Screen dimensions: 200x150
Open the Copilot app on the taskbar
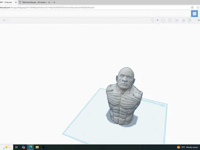point(23,147)
